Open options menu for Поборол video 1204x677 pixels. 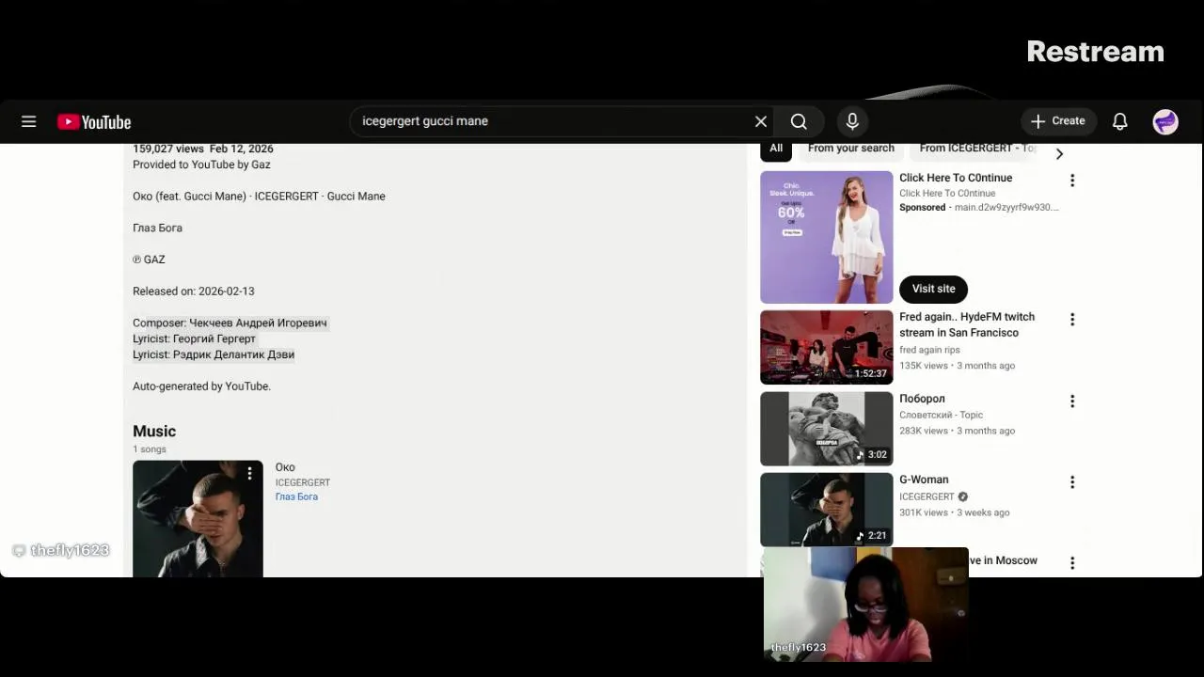click(1071, 401)
